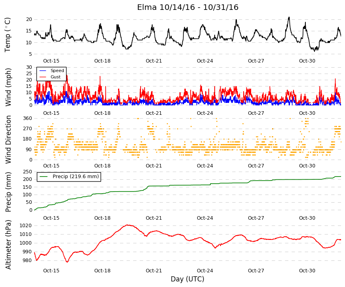The width and height of the screenshot is (345, 287).
Task: Click the Altimeter (hPa) axis label
Action: click(x=8, y=245)
